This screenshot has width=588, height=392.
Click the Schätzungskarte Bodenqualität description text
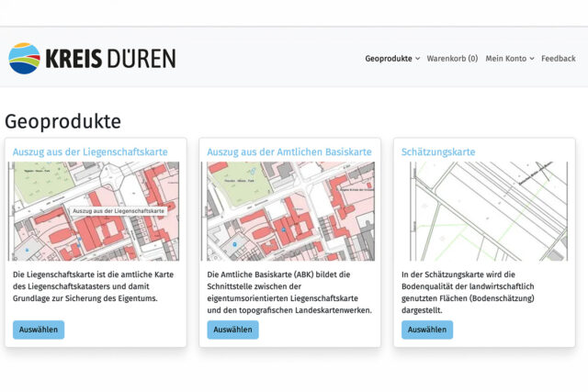click(x=468, y=292)
